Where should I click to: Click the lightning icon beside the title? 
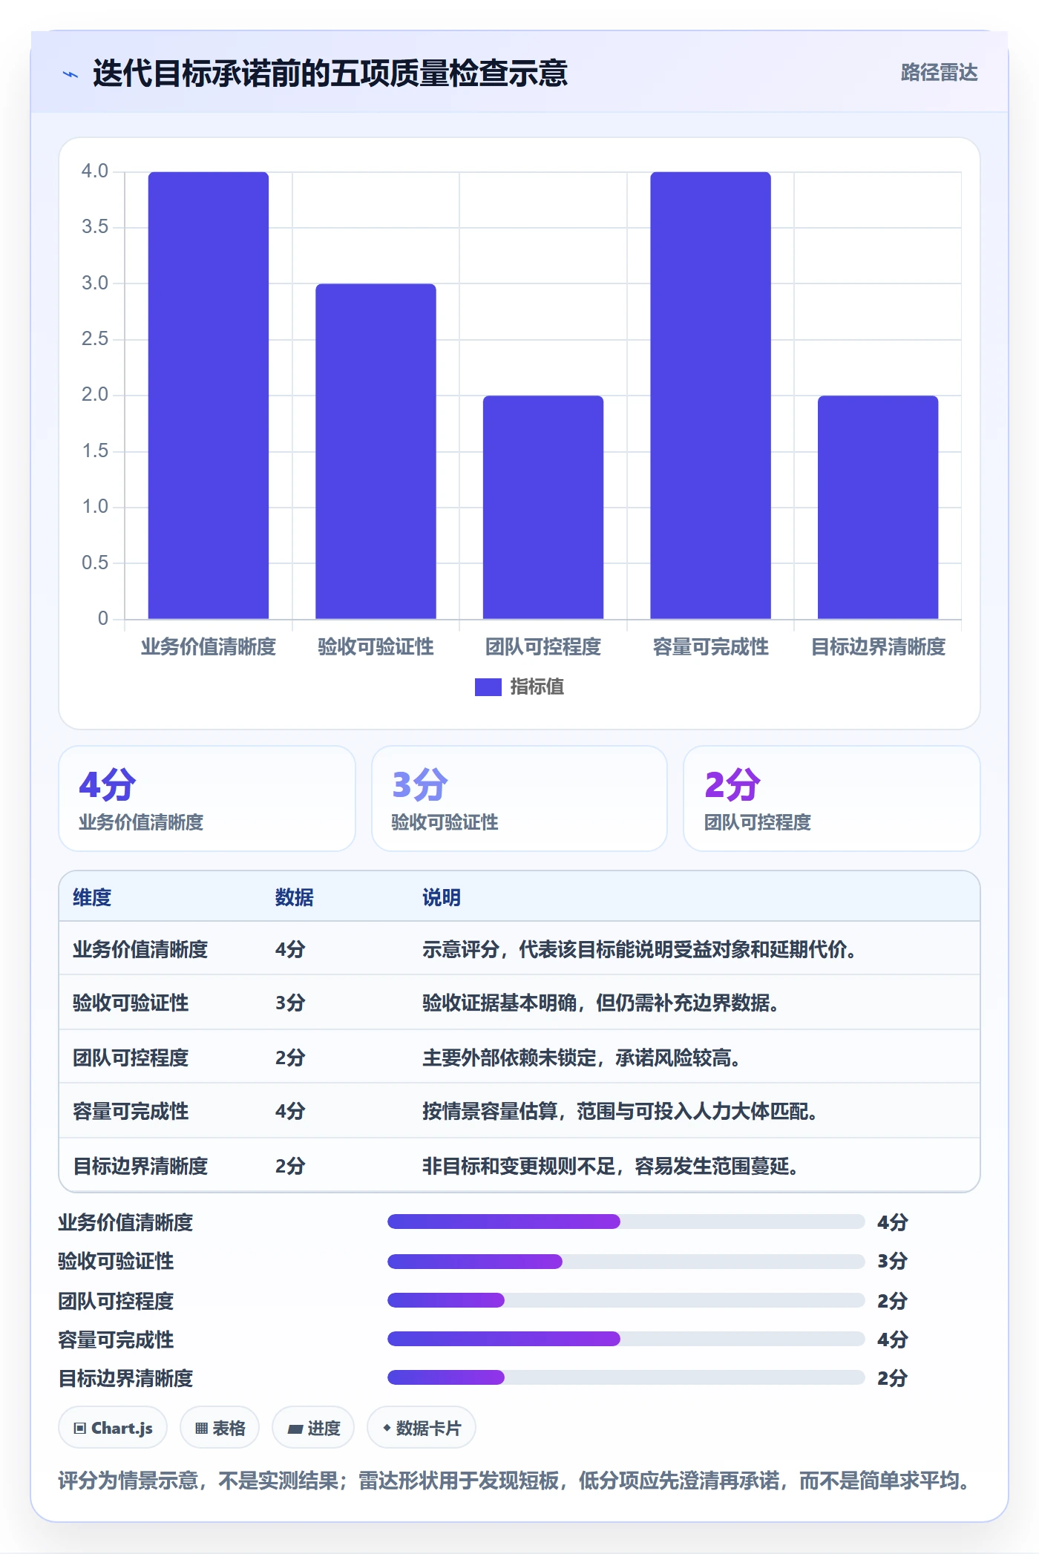[x=71, y=74]
